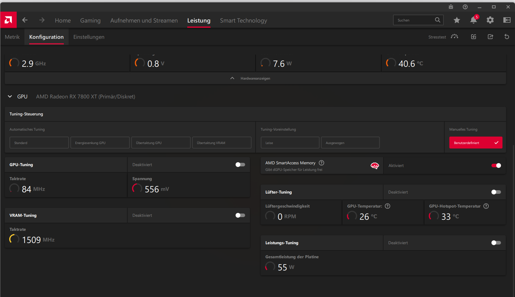Click the 7.6 W reading
Image resolution: width=515 pixels, height=297 pixels.
click(x=282, y=63)
